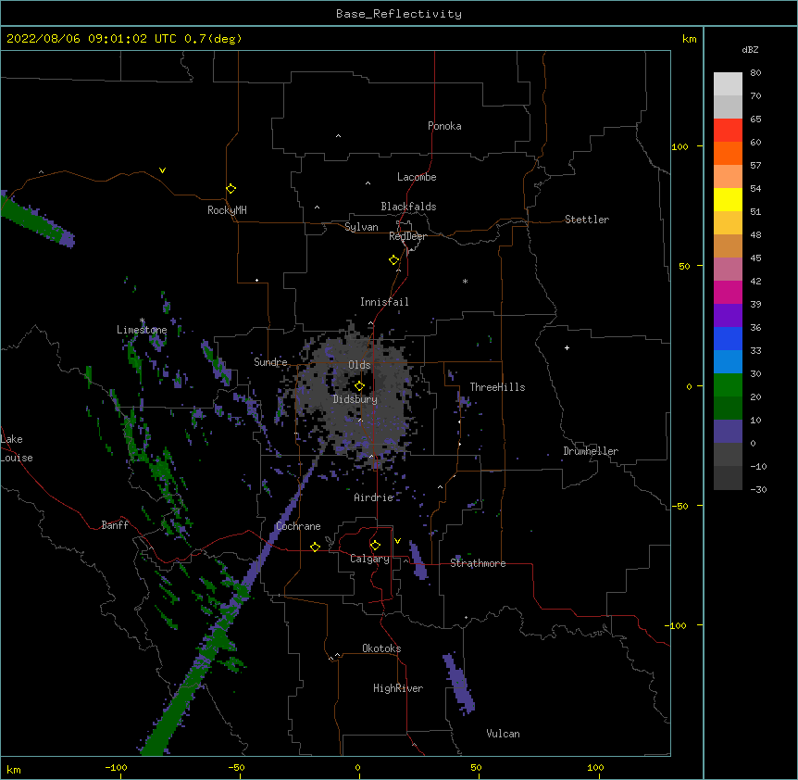
Task: Click the Base_Reflectivity title text
Action: click(399, 14)
